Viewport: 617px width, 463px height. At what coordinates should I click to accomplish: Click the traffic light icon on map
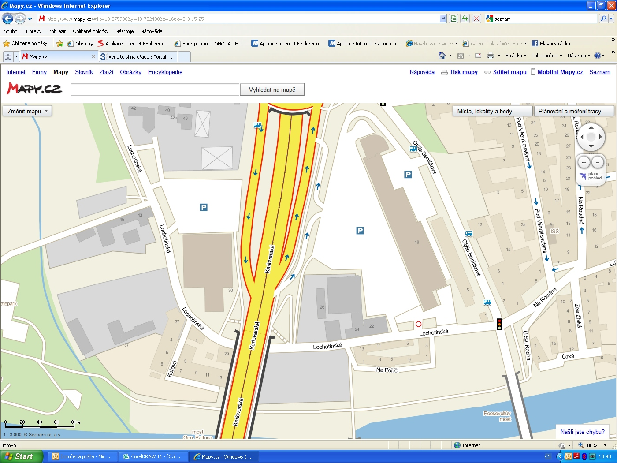tap(499, 324)
